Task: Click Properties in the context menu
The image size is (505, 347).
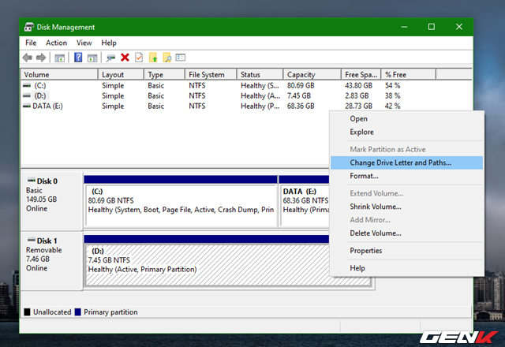Action: (366, 251)
